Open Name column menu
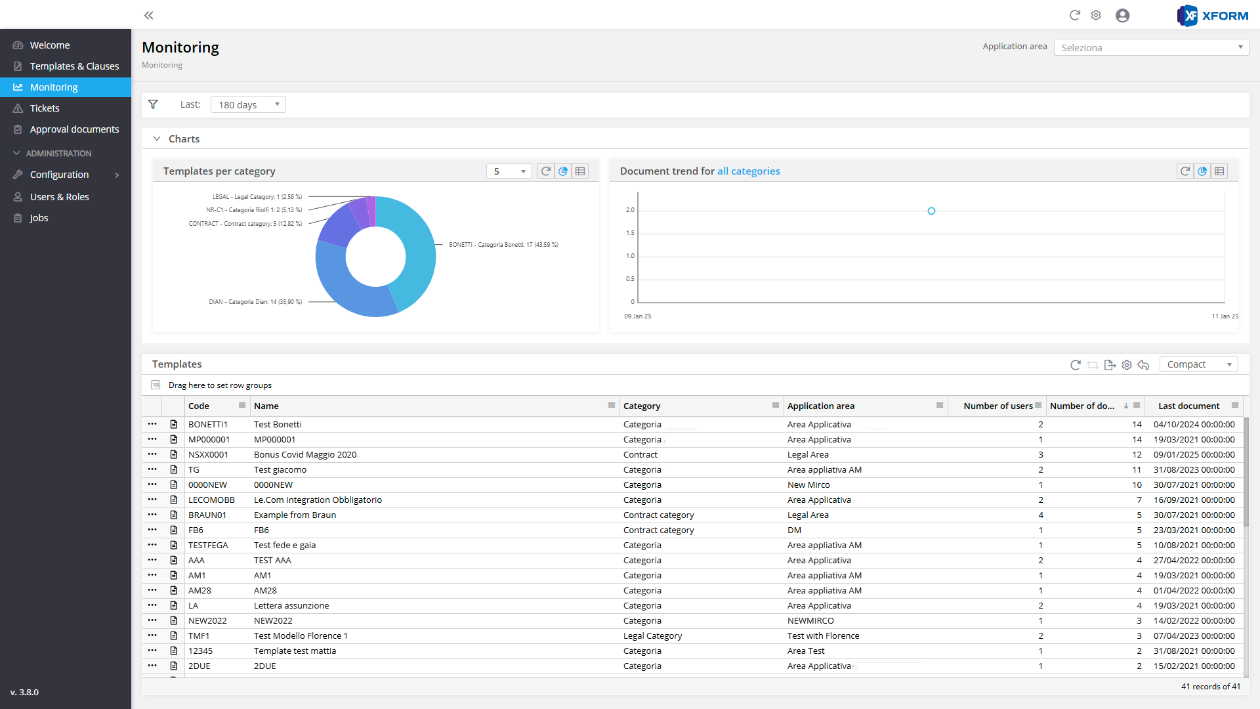Screen dimensions: 1260x709 click(612, 406)
